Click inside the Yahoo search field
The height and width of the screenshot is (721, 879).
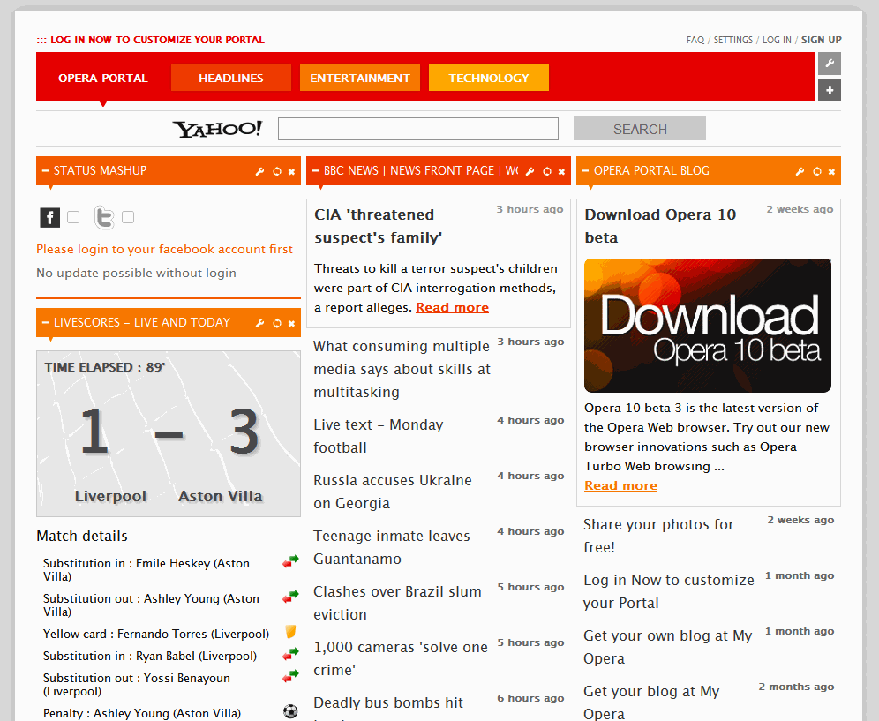click(x=417, y=128)
